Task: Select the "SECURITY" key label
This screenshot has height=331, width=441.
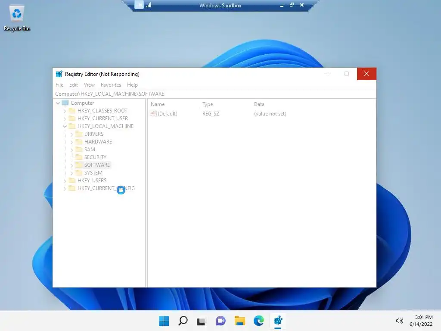Action: [x=95, y=157]
